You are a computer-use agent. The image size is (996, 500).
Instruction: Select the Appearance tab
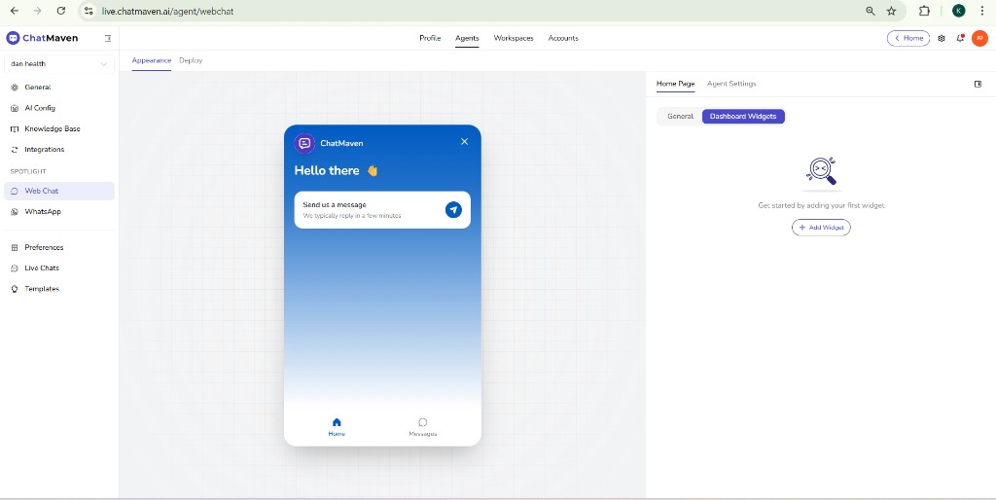151,60
